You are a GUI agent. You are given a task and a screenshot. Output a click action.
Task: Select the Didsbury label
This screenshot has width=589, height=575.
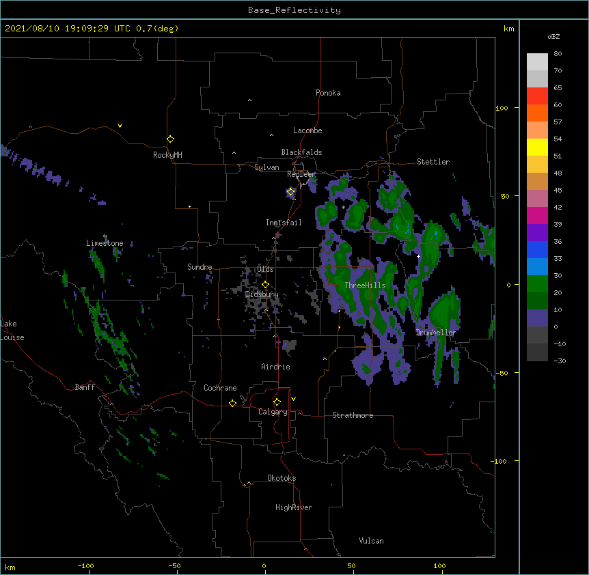(x=262, y=294)
